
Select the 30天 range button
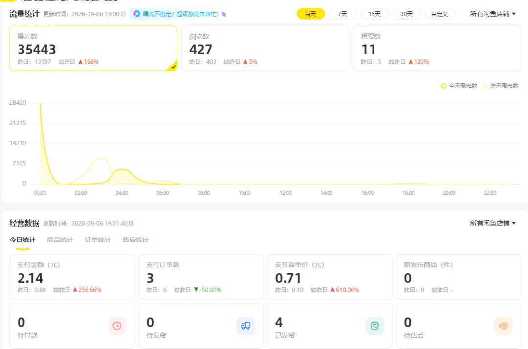pos(406,14)
